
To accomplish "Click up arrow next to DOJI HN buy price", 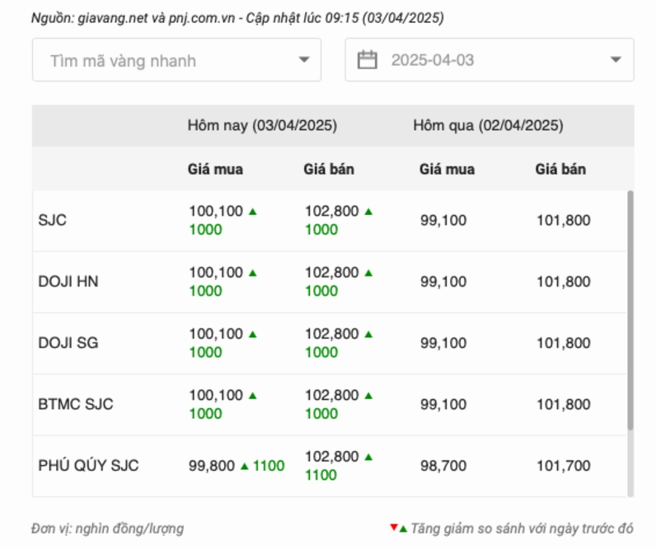I will (x=253, y=272).
